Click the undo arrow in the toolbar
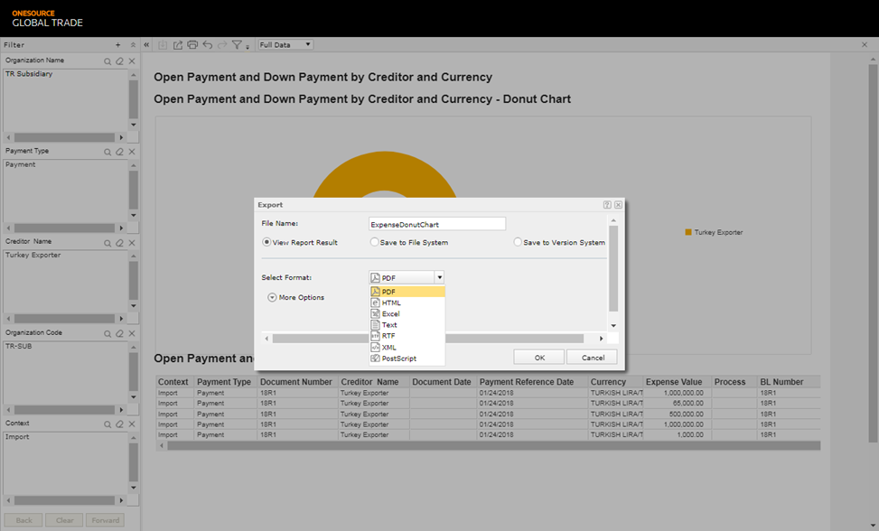The width and height of the screenshot is (879, 531). [x=208, y=45]
